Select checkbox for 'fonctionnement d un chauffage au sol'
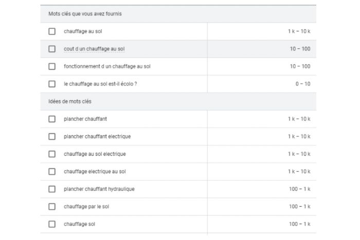 coord(52,66)
